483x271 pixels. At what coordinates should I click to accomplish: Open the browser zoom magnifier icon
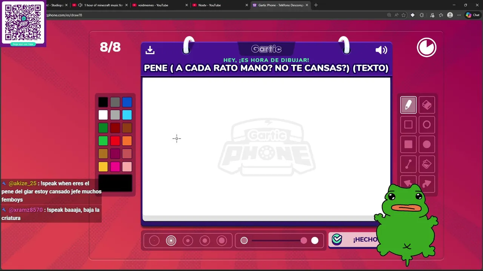389,15
